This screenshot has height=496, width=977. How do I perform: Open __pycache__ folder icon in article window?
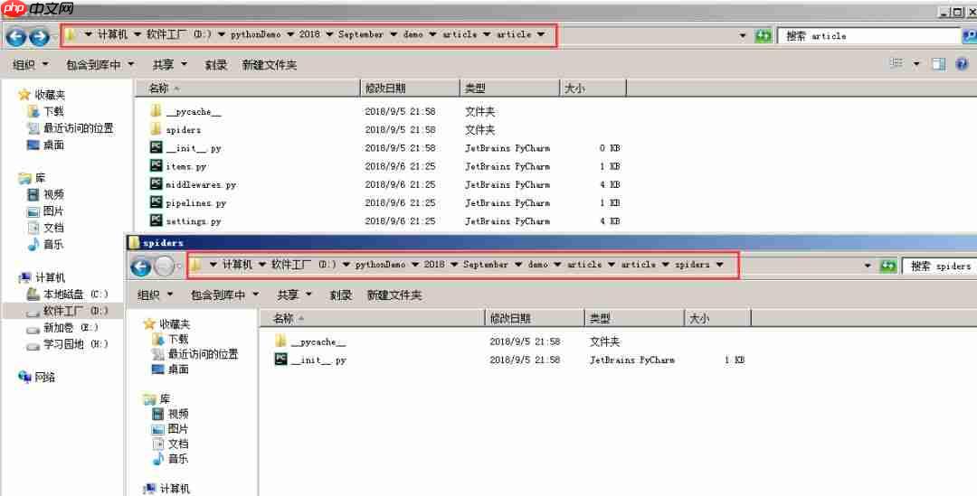tap(156, 111)
